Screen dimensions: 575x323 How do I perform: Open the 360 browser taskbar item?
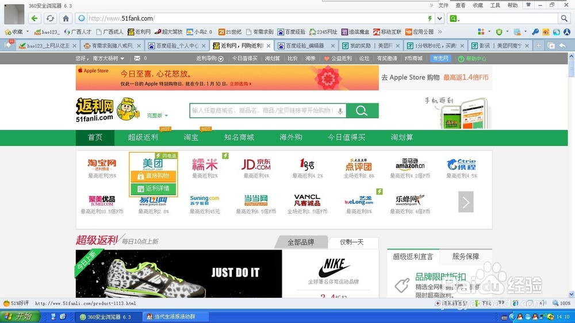coord(108,317)
